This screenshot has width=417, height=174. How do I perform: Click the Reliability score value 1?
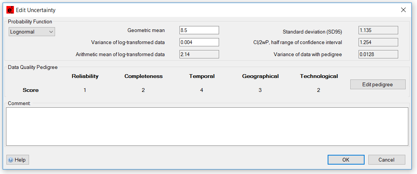tap(85, 90)
